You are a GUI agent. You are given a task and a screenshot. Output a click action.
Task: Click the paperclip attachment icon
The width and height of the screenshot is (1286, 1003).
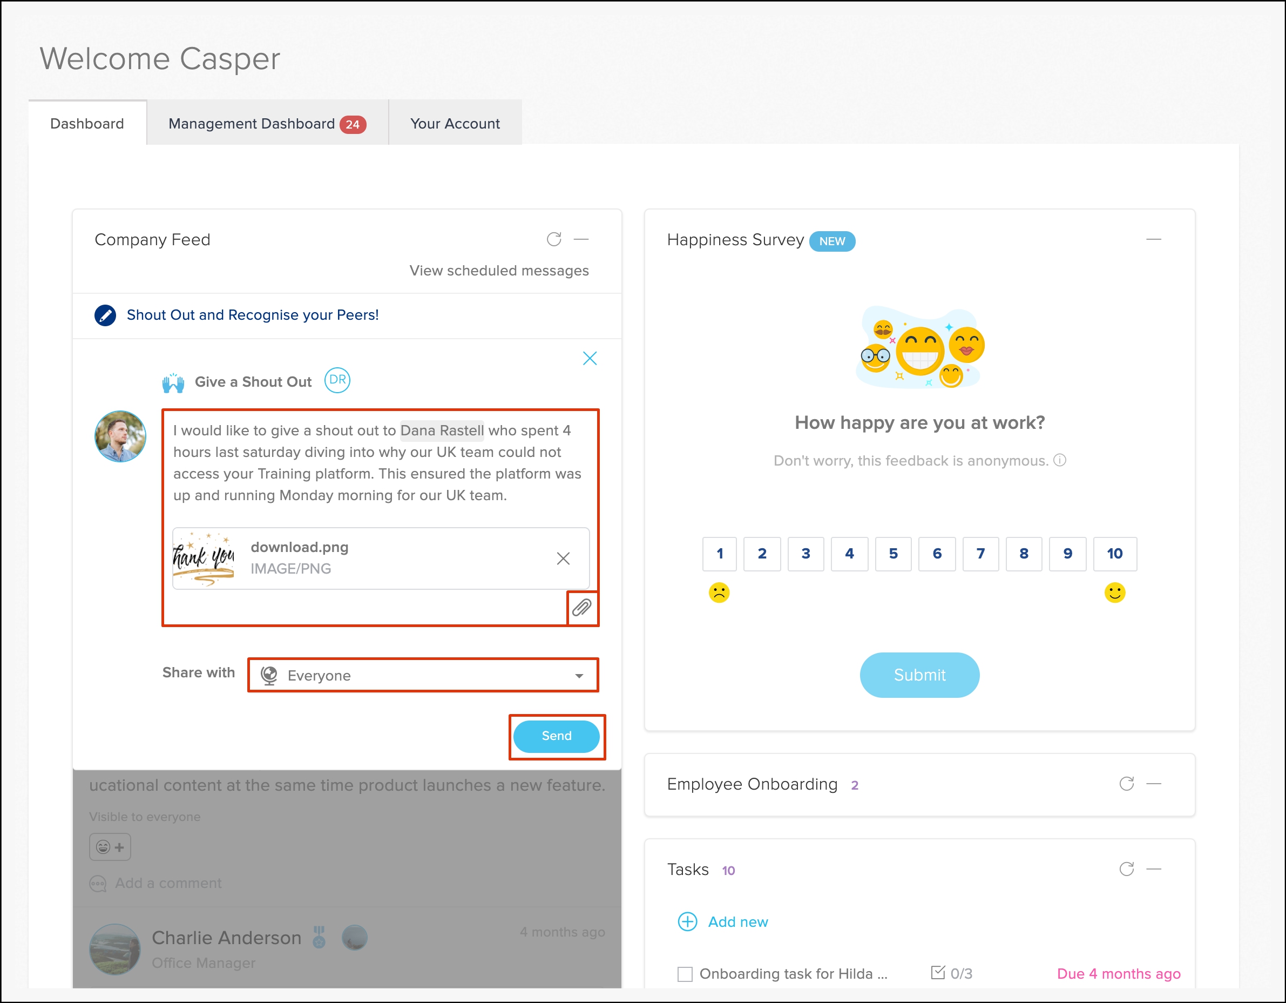coord(582,607)
